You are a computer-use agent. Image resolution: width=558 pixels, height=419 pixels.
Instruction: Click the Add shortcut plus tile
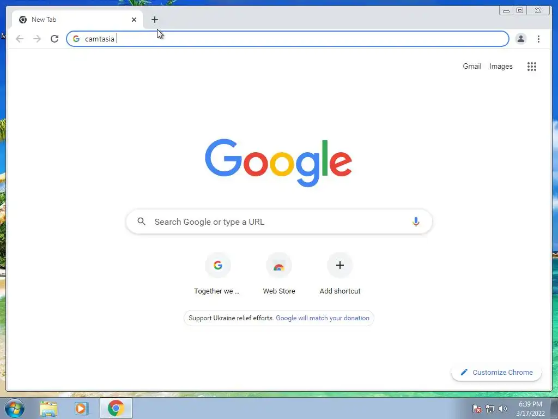point(340,274)
